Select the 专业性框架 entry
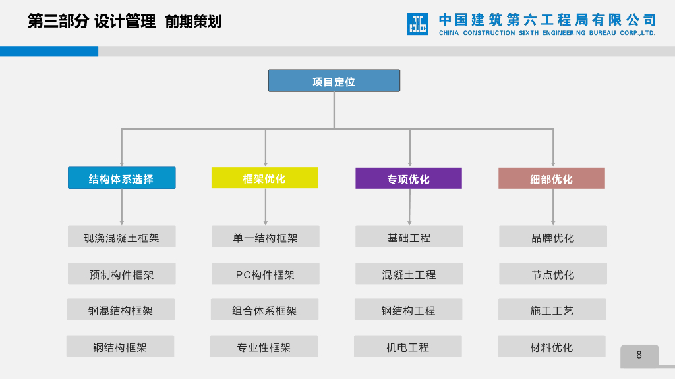This screenshot has height=379, width=675. tap(264, 346)
